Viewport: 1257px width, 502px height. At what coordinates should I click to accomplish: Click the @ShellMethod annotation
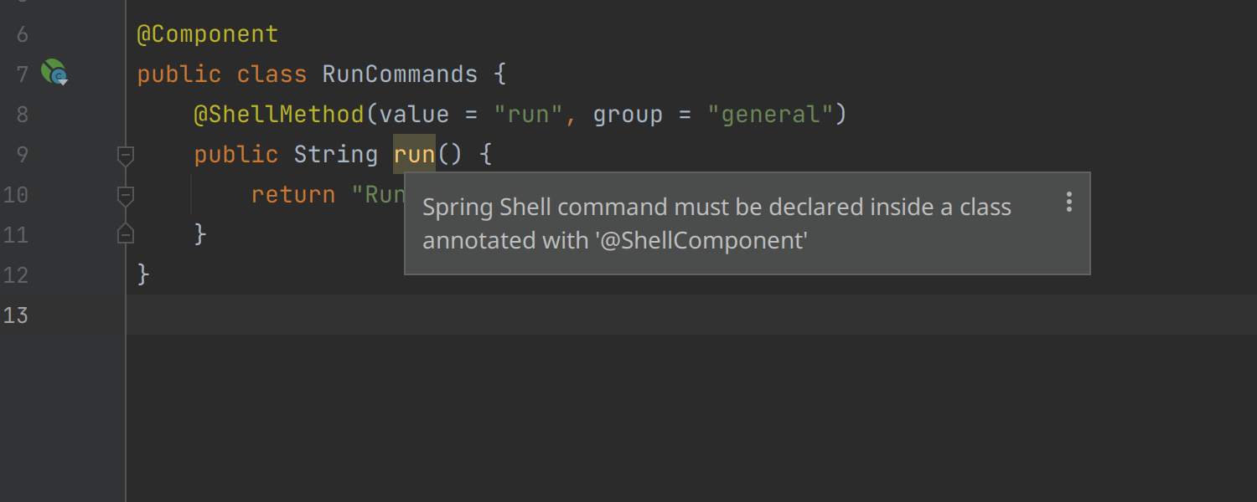coord(279,115)
